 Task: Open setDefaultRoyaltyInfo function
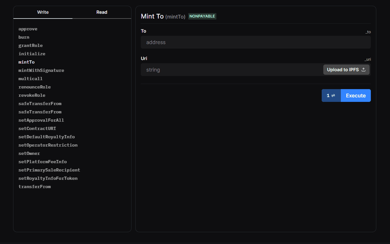click(47, 137)
